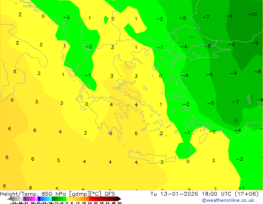This screenshot has height=204, width=263.
Task: Select the bright yellow swatch above 0
Action: pyautogui.click(x=68, y=199)
